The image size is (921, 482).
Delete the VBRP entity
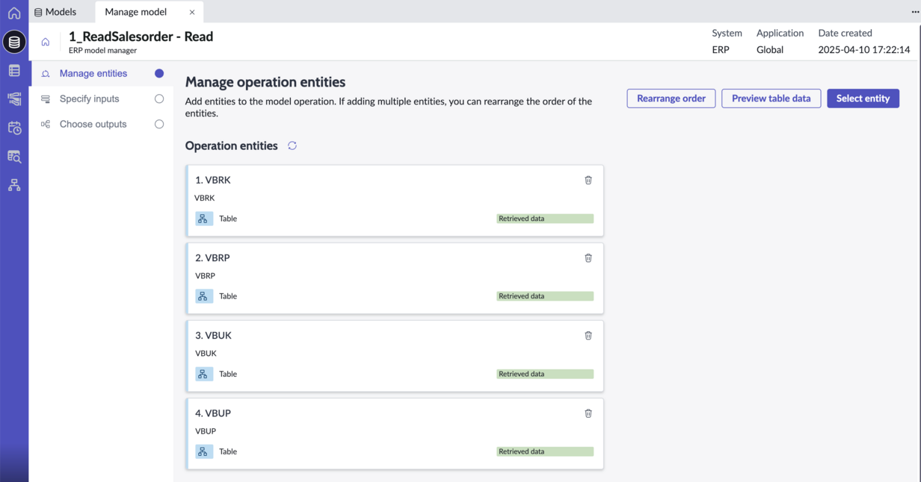(588, 257)
